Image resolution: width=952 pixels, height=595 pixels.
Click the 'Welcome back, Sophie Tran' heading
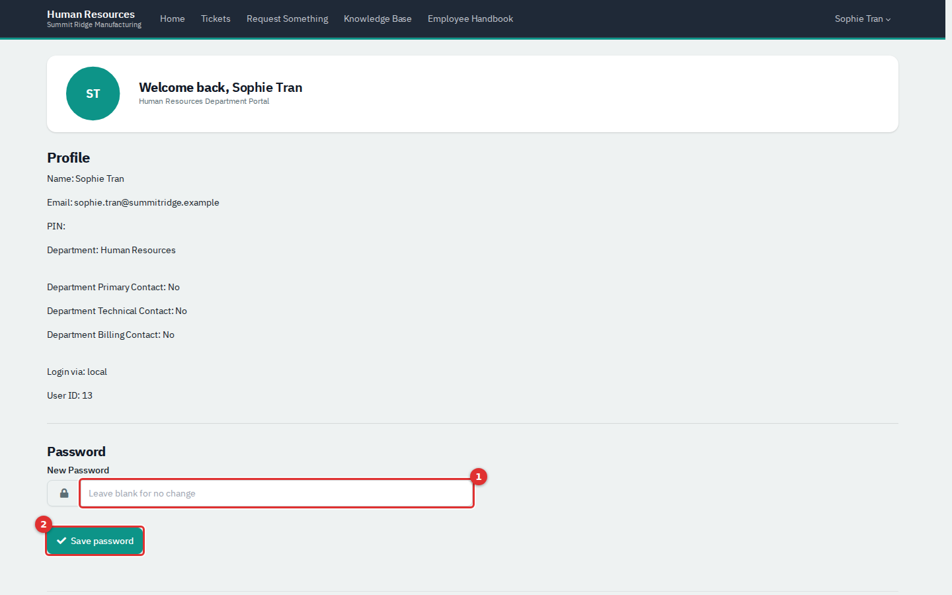point(220,87)
